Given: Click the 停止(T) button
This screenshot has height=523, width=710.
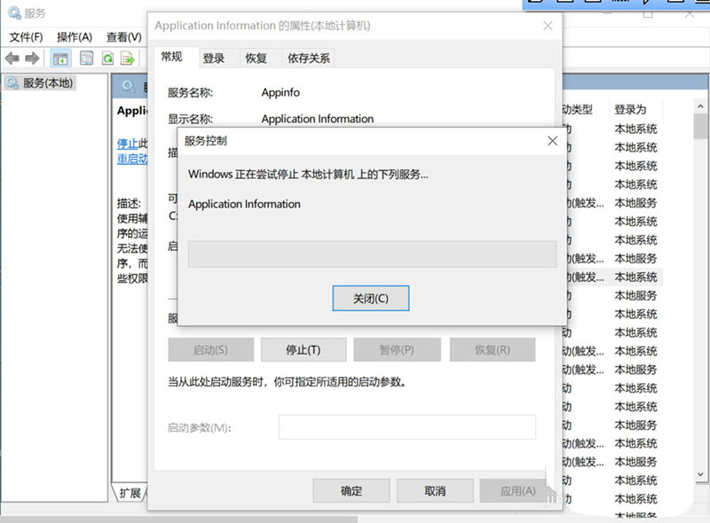Looking at the screenshot, I should 304,350.
